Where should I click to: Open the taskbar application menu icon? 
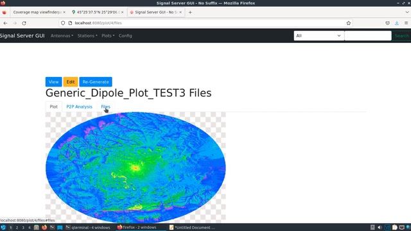[x=3, y=227]
